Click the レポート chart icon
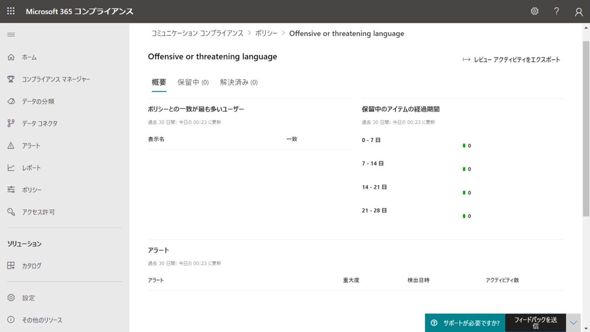590x332 pixels. click(x=11, y=168)
